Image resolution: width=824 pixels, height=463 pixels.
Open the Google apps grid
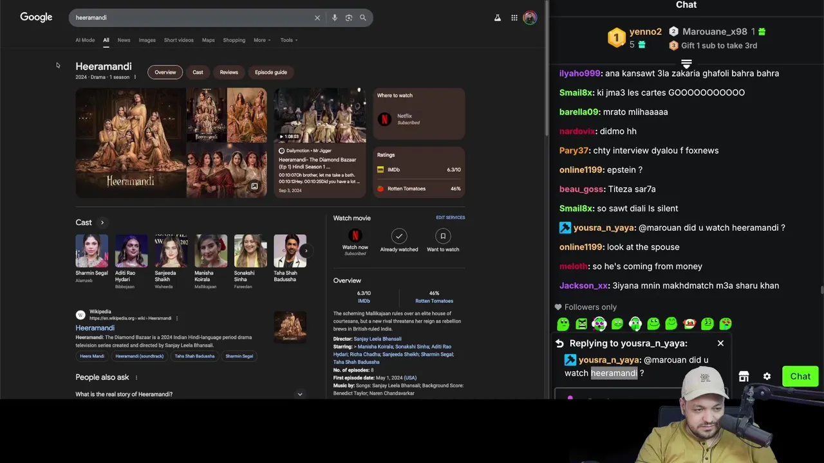pos(514,18)
